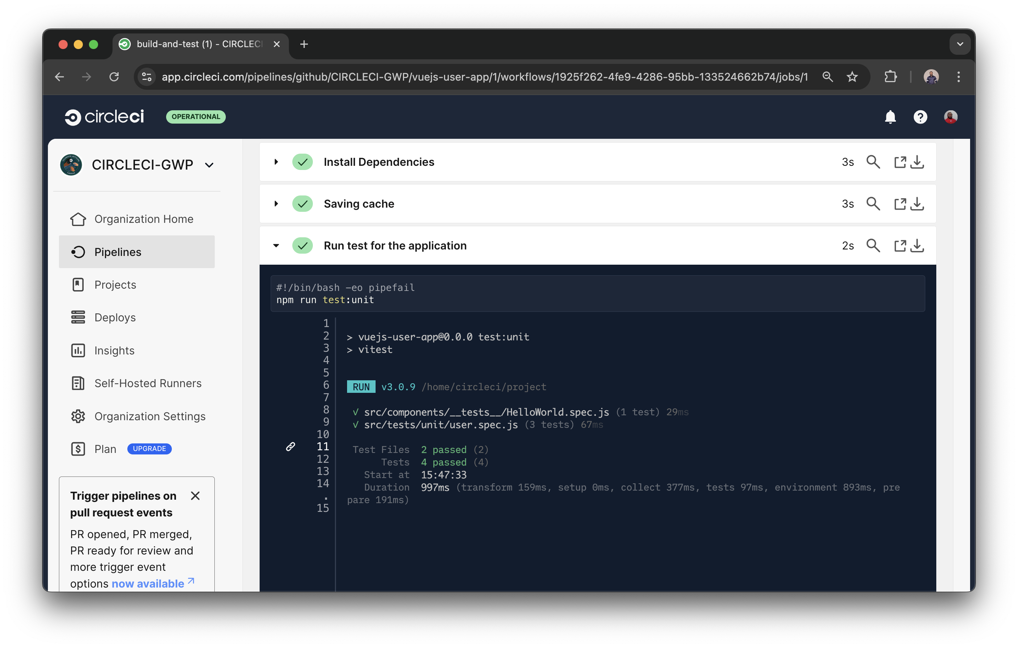Dismiss the Trigger pipelines promo card
The height and width of the screenshot is (648, 1018).
point(195,496)
